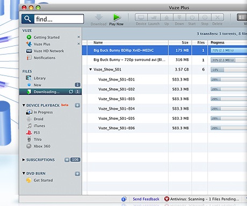Image resolution: width=247 pixels, height=206 pixels.
Task: Collapse the DVD Burn section
Action: [24, 173]
